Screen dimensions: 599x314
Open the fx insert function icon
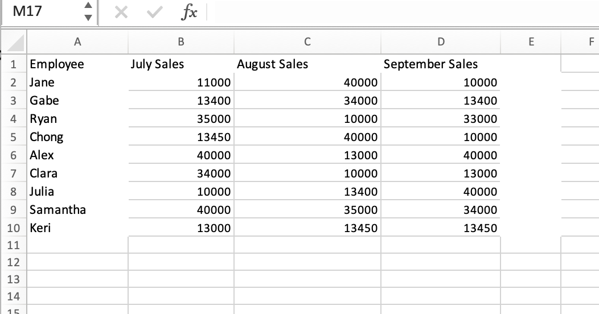189,12
